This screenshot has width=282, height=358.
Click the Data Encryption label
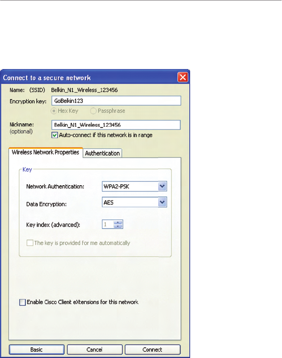(46, 204)
